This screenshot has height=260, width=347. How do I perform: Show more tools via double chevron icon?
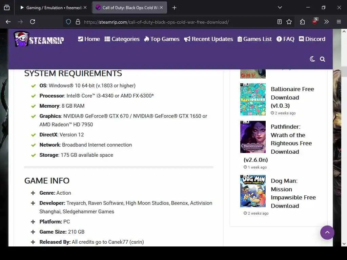point(326,22)
